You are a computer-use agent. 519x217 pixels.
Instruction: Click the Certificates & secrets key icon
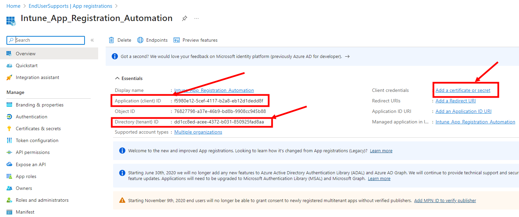click(9, 129)
